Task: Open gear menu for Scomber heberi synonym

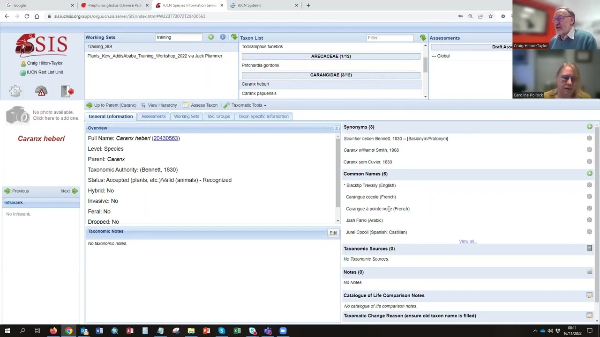Action: (589, 139)
